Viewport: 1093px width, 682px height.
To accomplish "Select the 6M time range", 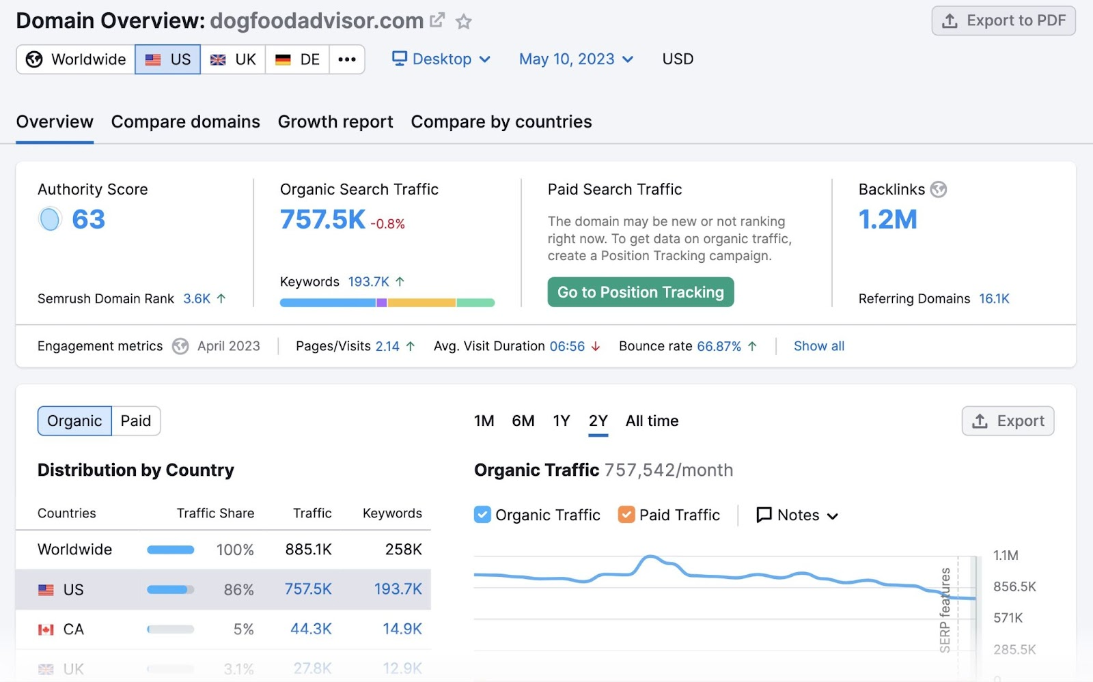I will point(523,421).
